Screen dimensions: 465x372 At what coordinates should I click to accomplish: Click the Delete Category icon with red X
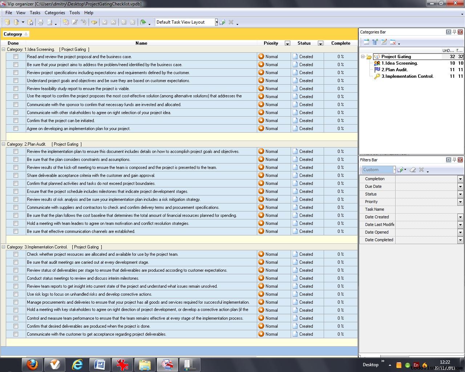pyautogui.click(x=393, y=42)
